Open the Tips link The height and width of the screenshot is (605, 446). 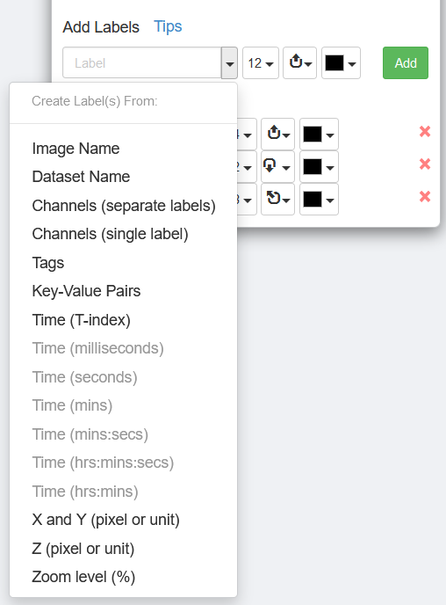[168, 26]
